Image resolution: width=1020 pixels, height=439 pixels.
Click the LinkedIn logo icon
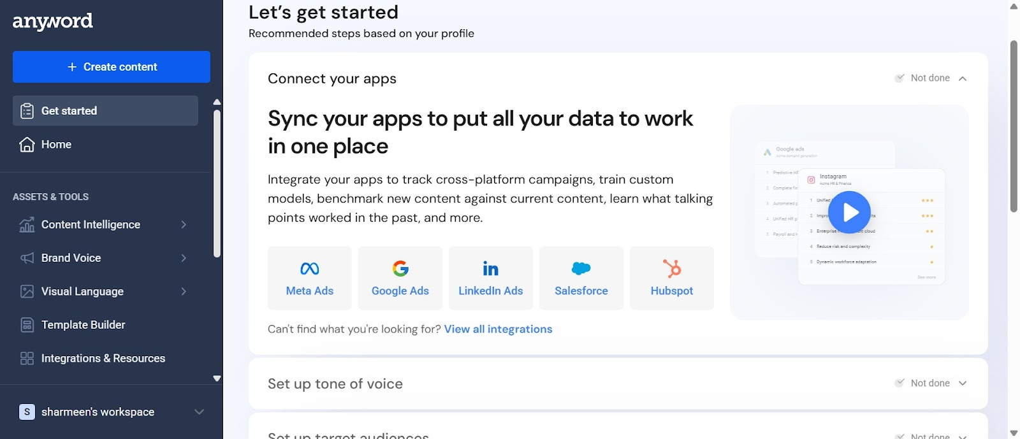[x=491, y=269]
